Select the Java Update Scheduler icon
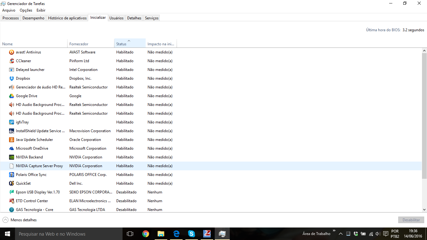This screenshot has width=427, height=240. (12, 140)
